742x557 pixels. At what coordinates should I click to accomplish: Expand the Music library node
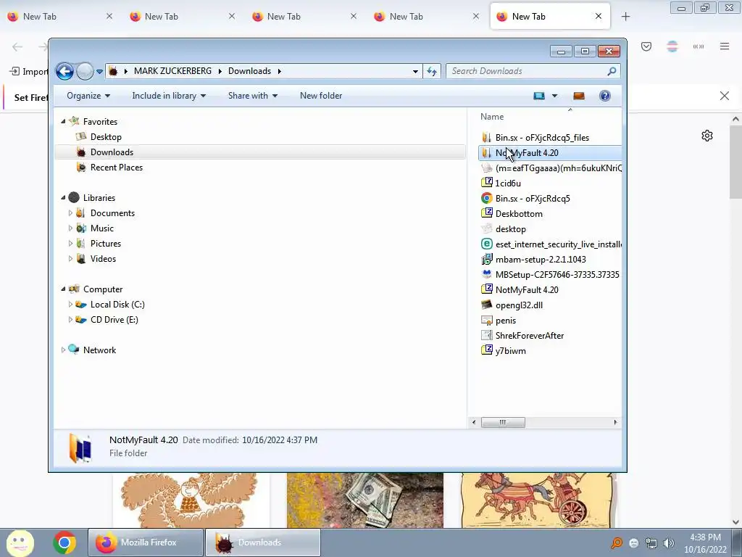[70, 228]
